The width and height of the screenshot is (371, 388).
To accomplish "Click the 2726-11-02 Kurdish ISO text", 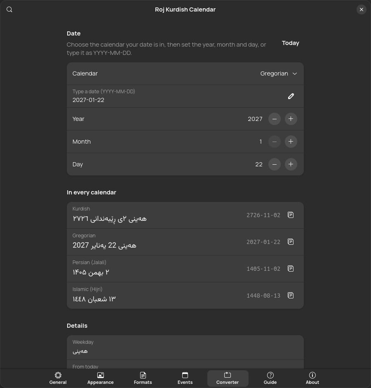I will tap(263, 215).
